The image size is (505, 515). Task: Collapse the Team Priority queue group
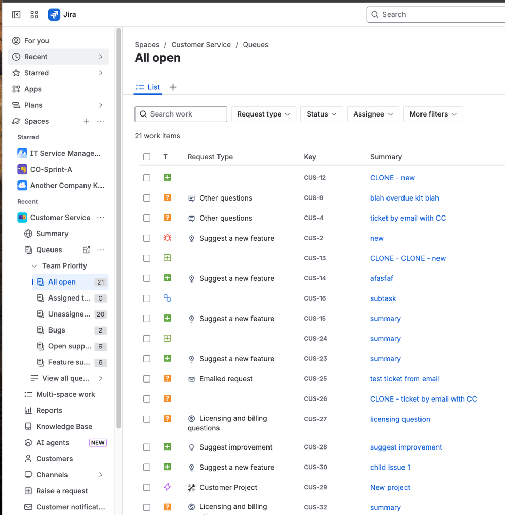[x=34, y=265]
